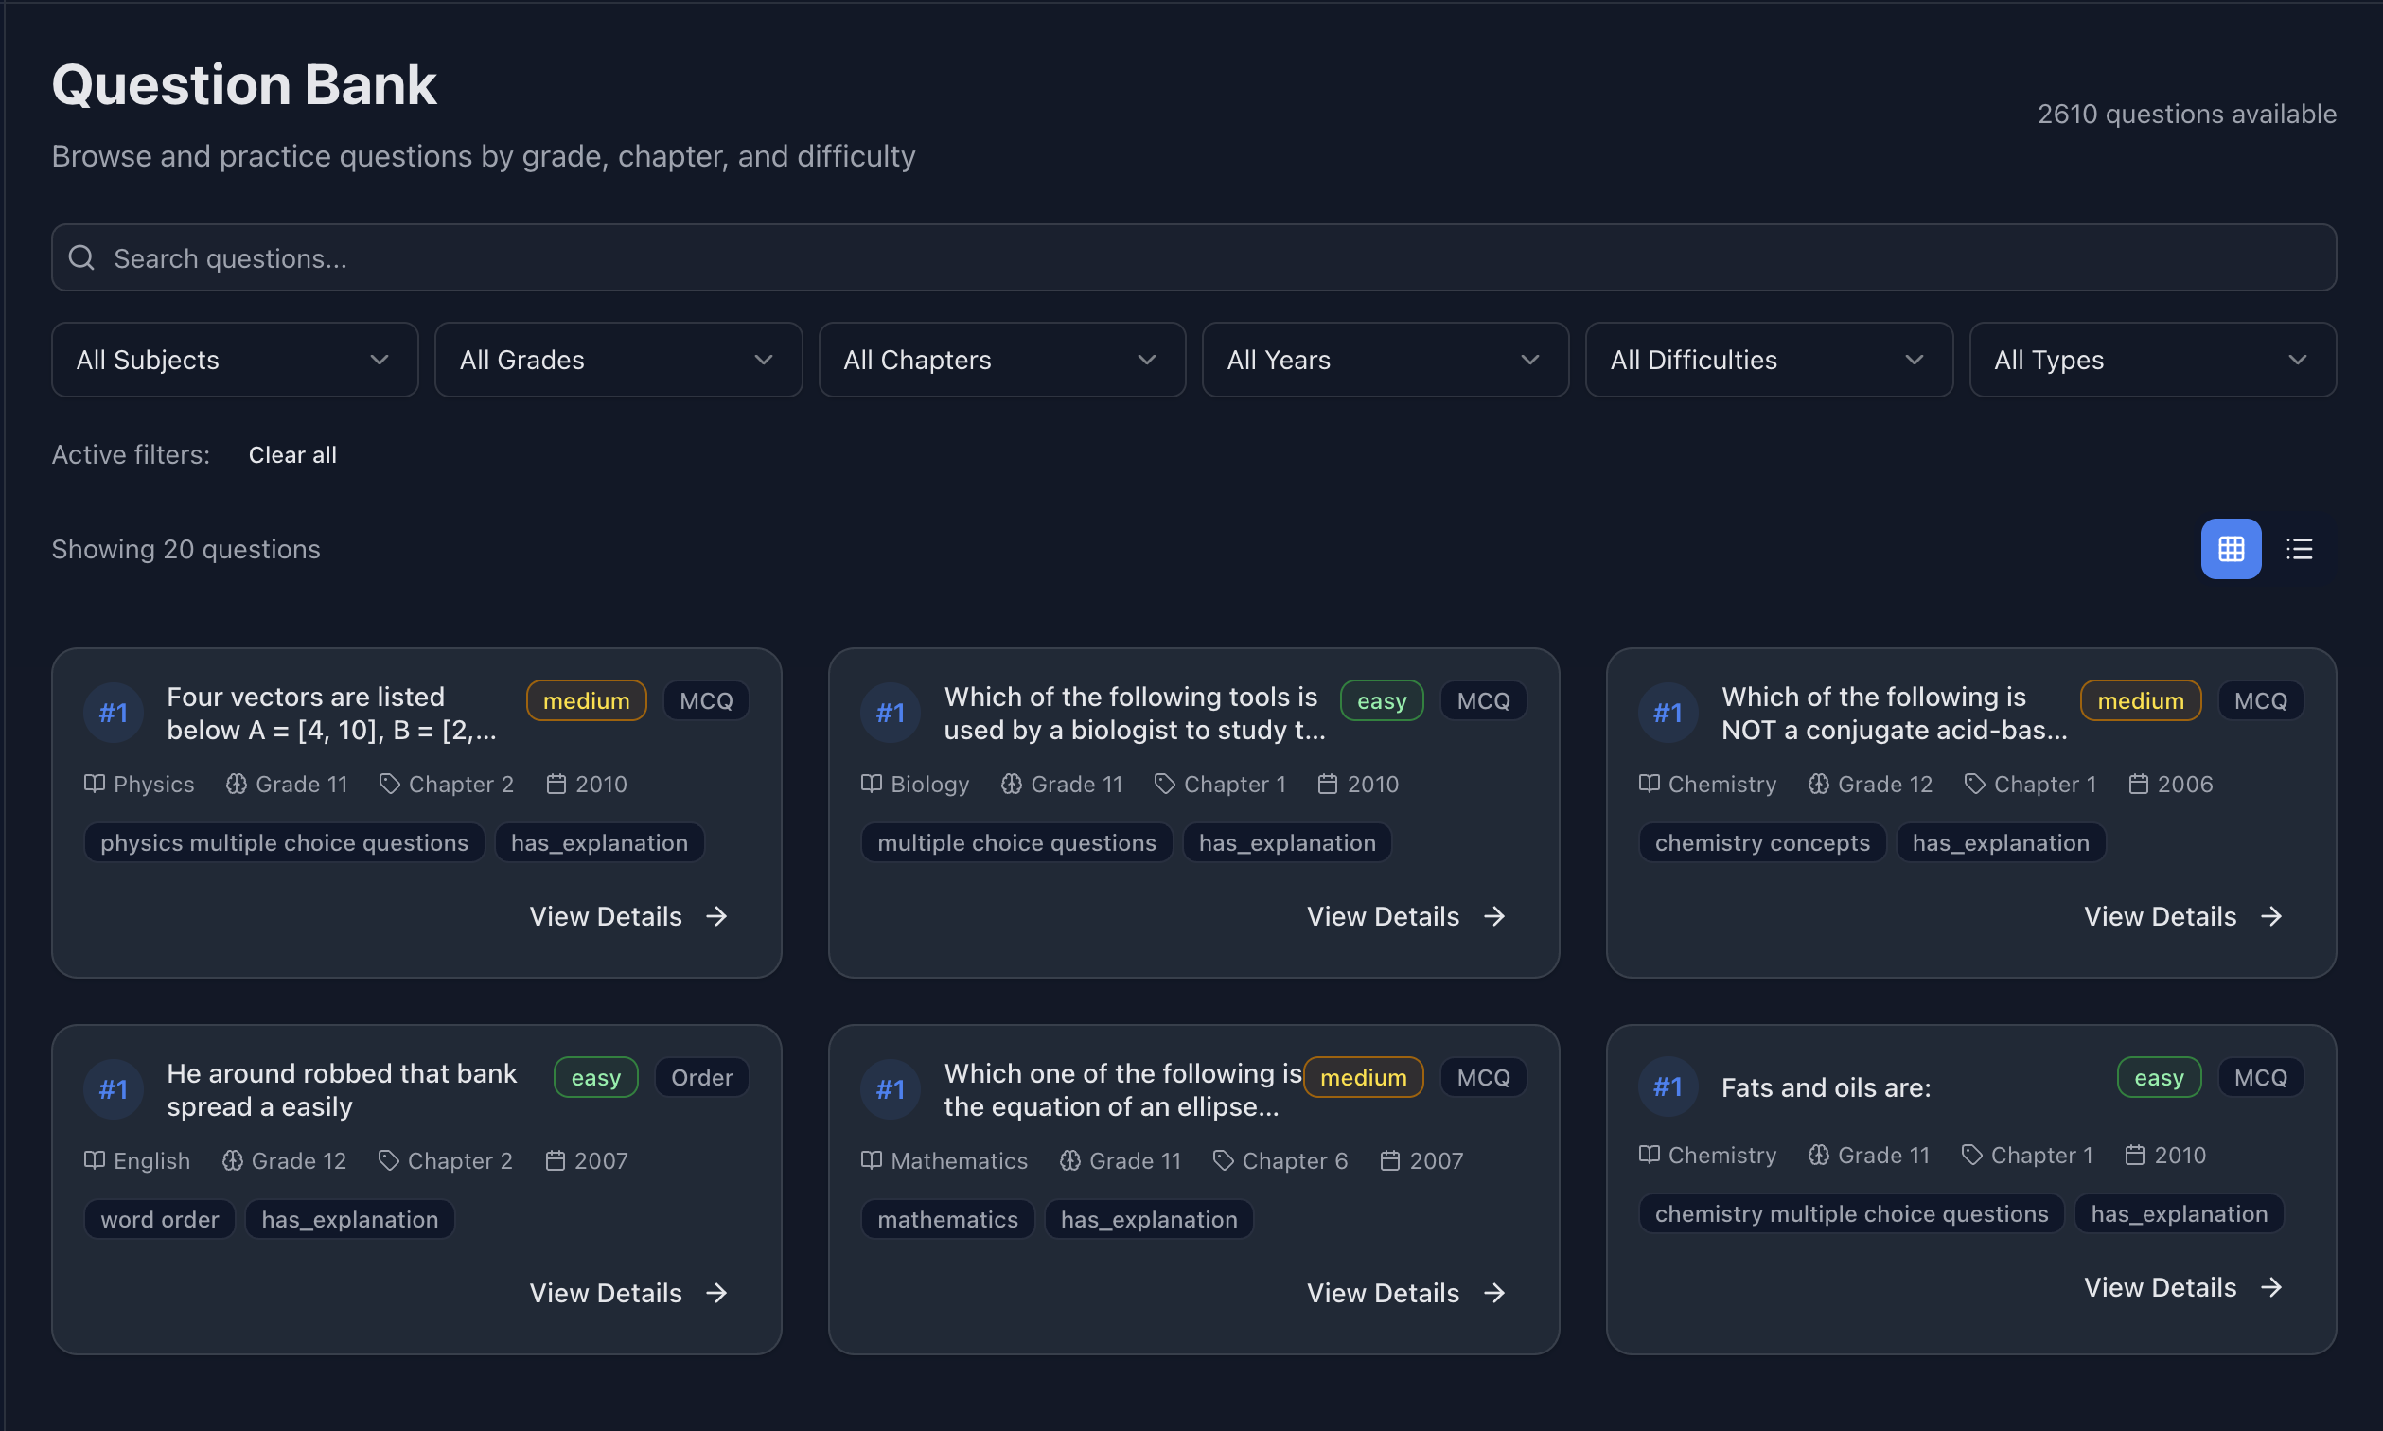Switch to list view layout
This screenshot has height=1431, width=2383.
tap(2299, 549)
